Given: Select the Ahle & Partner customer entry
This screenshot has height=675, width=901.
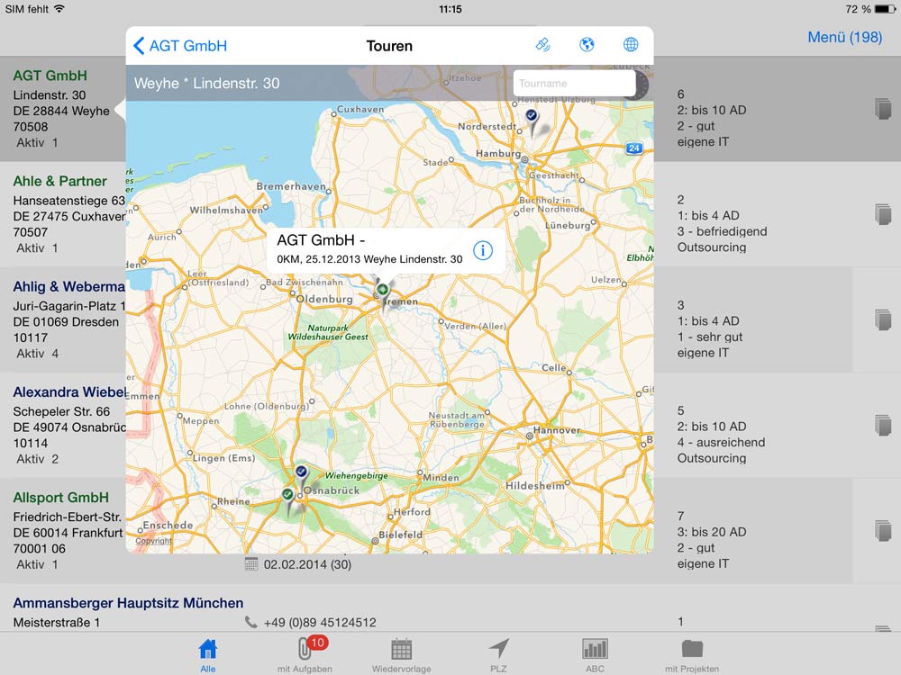Looking at the screenshot, I should click(x=59, y=182).
